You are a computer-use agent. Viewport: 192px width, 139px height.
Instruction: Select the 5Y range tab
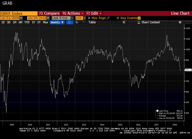click(x=39, y=22)
